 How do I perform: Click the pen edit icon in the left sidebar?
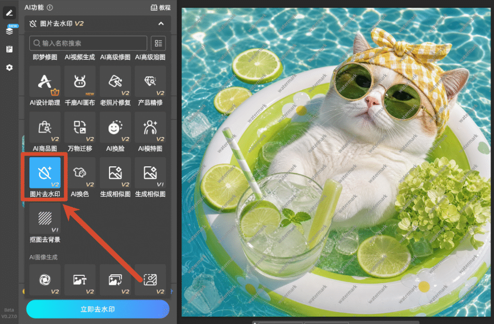(x=10, y=13)
